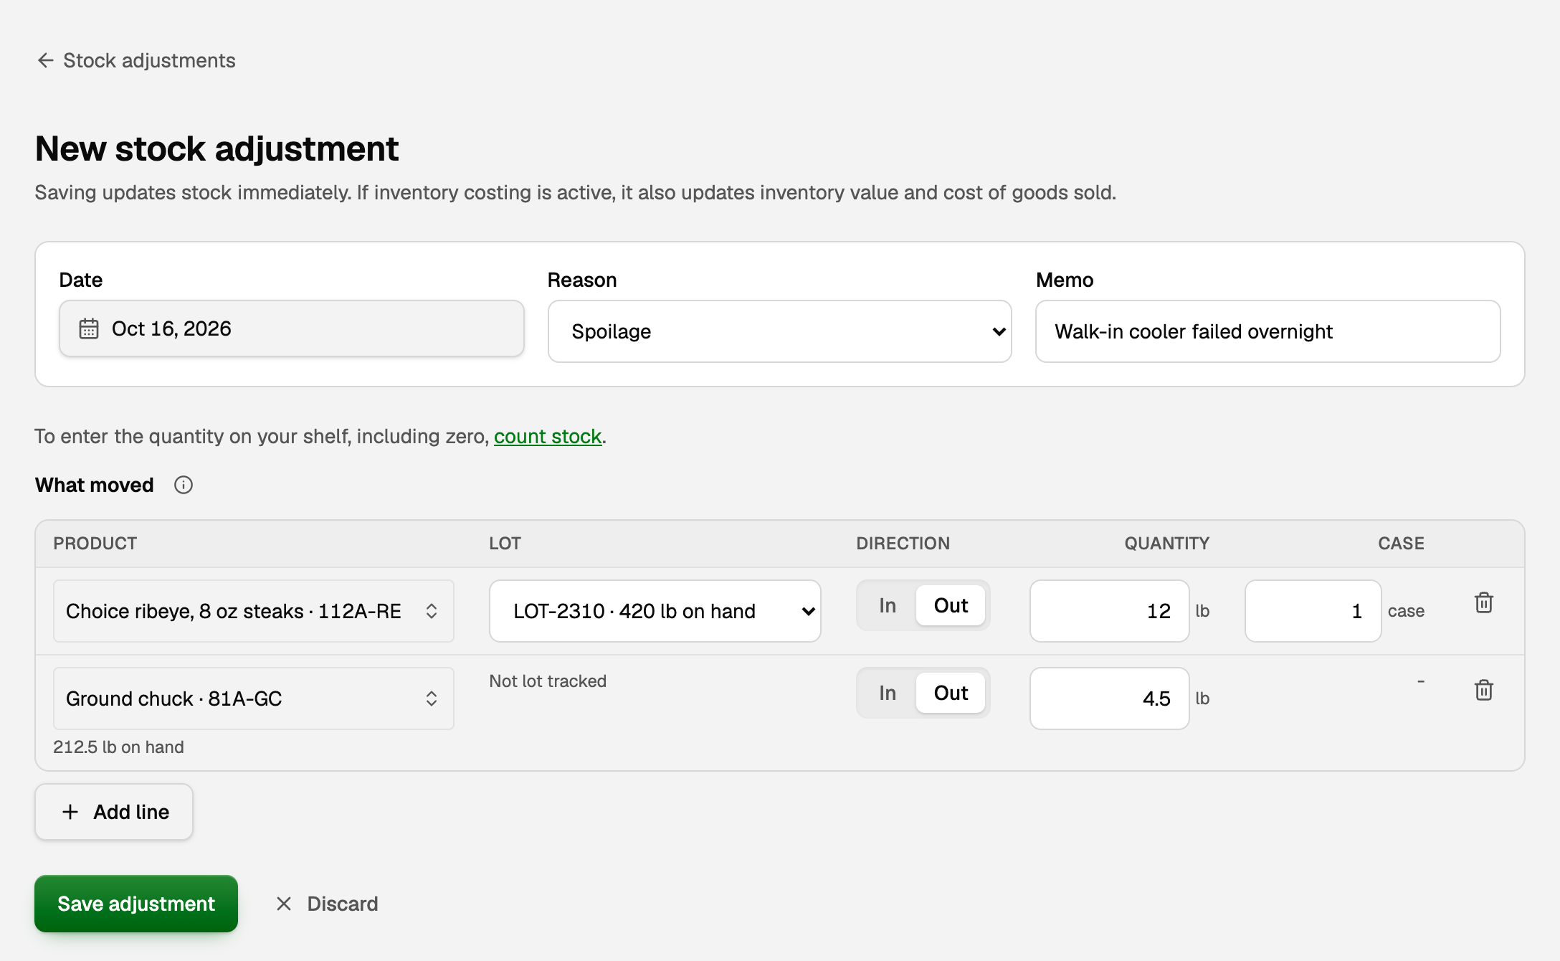The image size is (1560, 961).
Task: Set Choice ribeye direction to In
Action: [x=888, y=605]
